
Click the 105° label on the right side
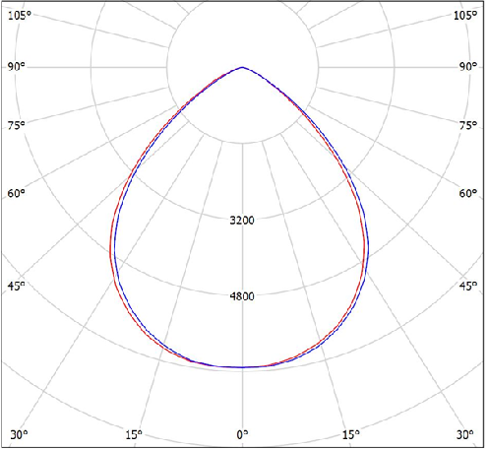[465, 16]
